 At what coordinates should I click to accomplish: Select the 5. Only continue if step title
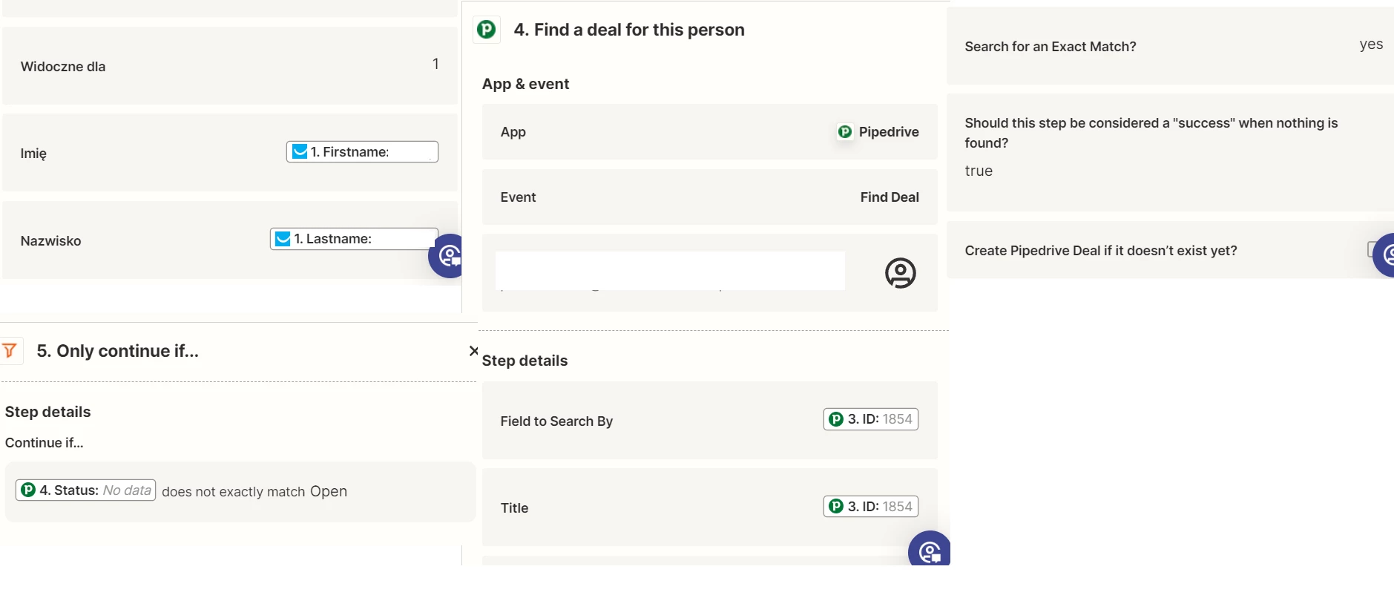coord(118,351)
